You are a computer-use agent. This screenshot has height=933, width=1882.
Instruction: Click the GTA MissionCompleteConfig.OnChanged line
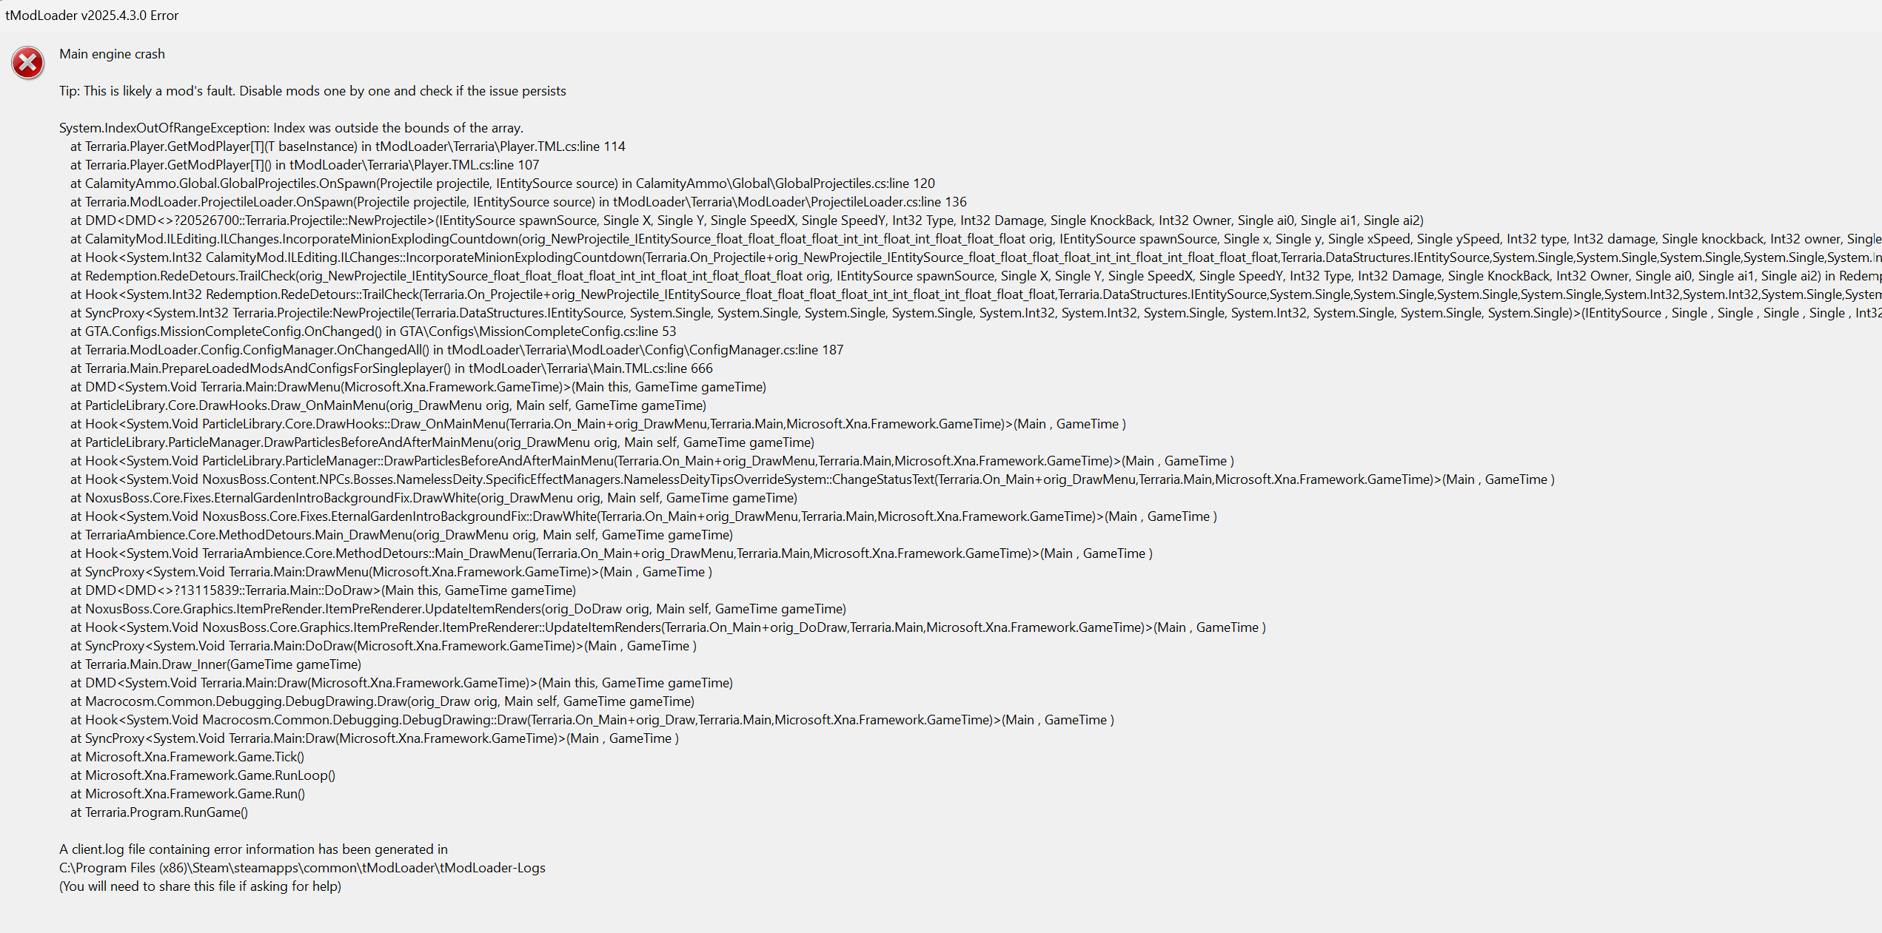click(373, 331)
